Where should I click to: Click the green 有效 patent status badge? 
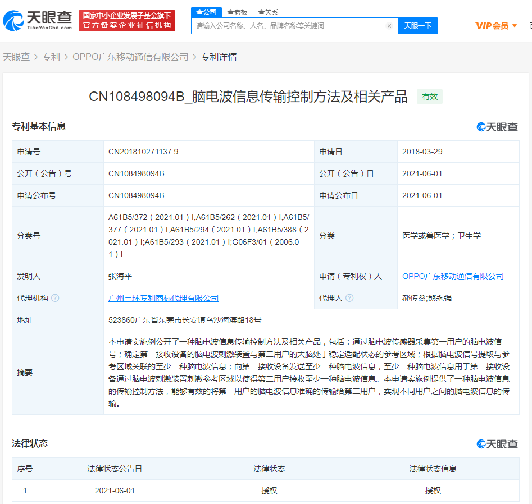coord(429,97)
